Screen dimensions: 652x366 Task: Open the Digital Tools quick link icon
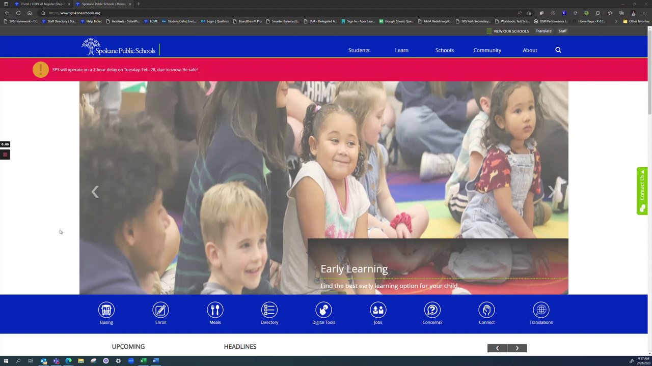tap(323, 310)
